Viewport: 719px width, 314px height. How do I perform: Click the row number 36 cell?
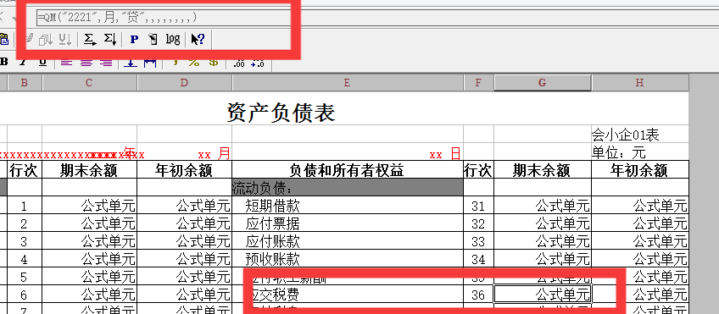(478, 295)
